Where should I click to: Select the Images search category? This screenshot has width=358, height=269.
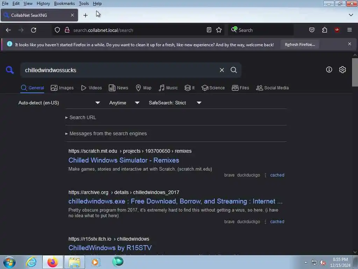click(x=62, y=88)
